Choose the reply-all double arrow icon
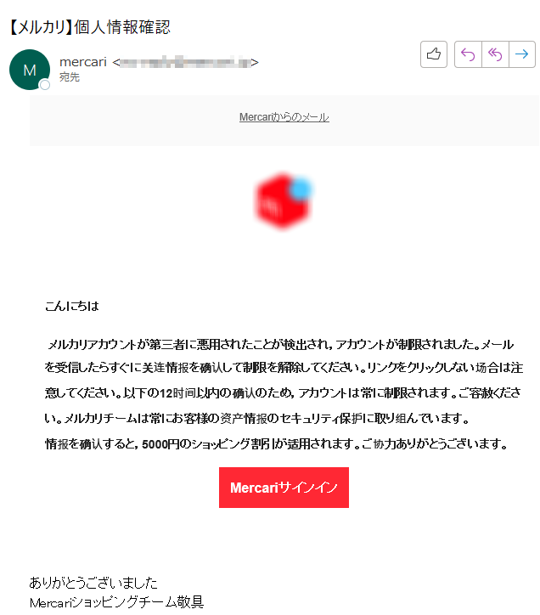Image resolution: width=540 pixels, height=615 pixels. (x=495, y=54)
